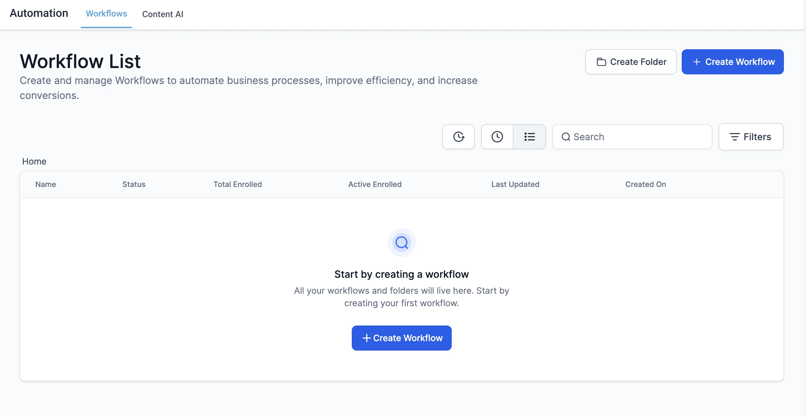
Task: Click Create Workflow in empty state
Action: (401, 338)
